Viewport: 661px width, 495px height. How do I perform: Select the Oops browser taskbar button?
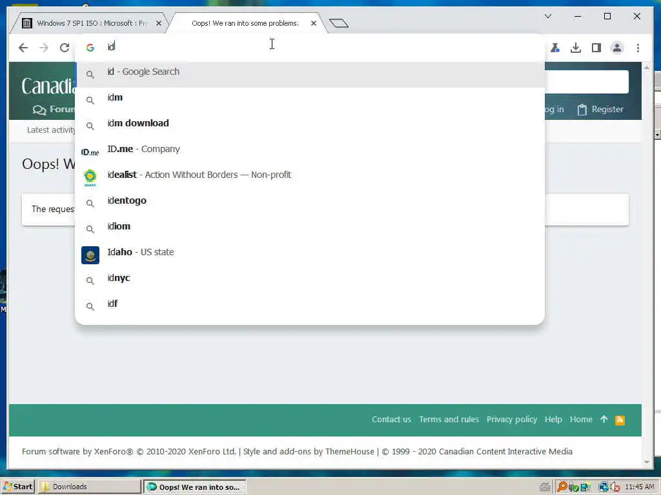click(x=195, y=487)
